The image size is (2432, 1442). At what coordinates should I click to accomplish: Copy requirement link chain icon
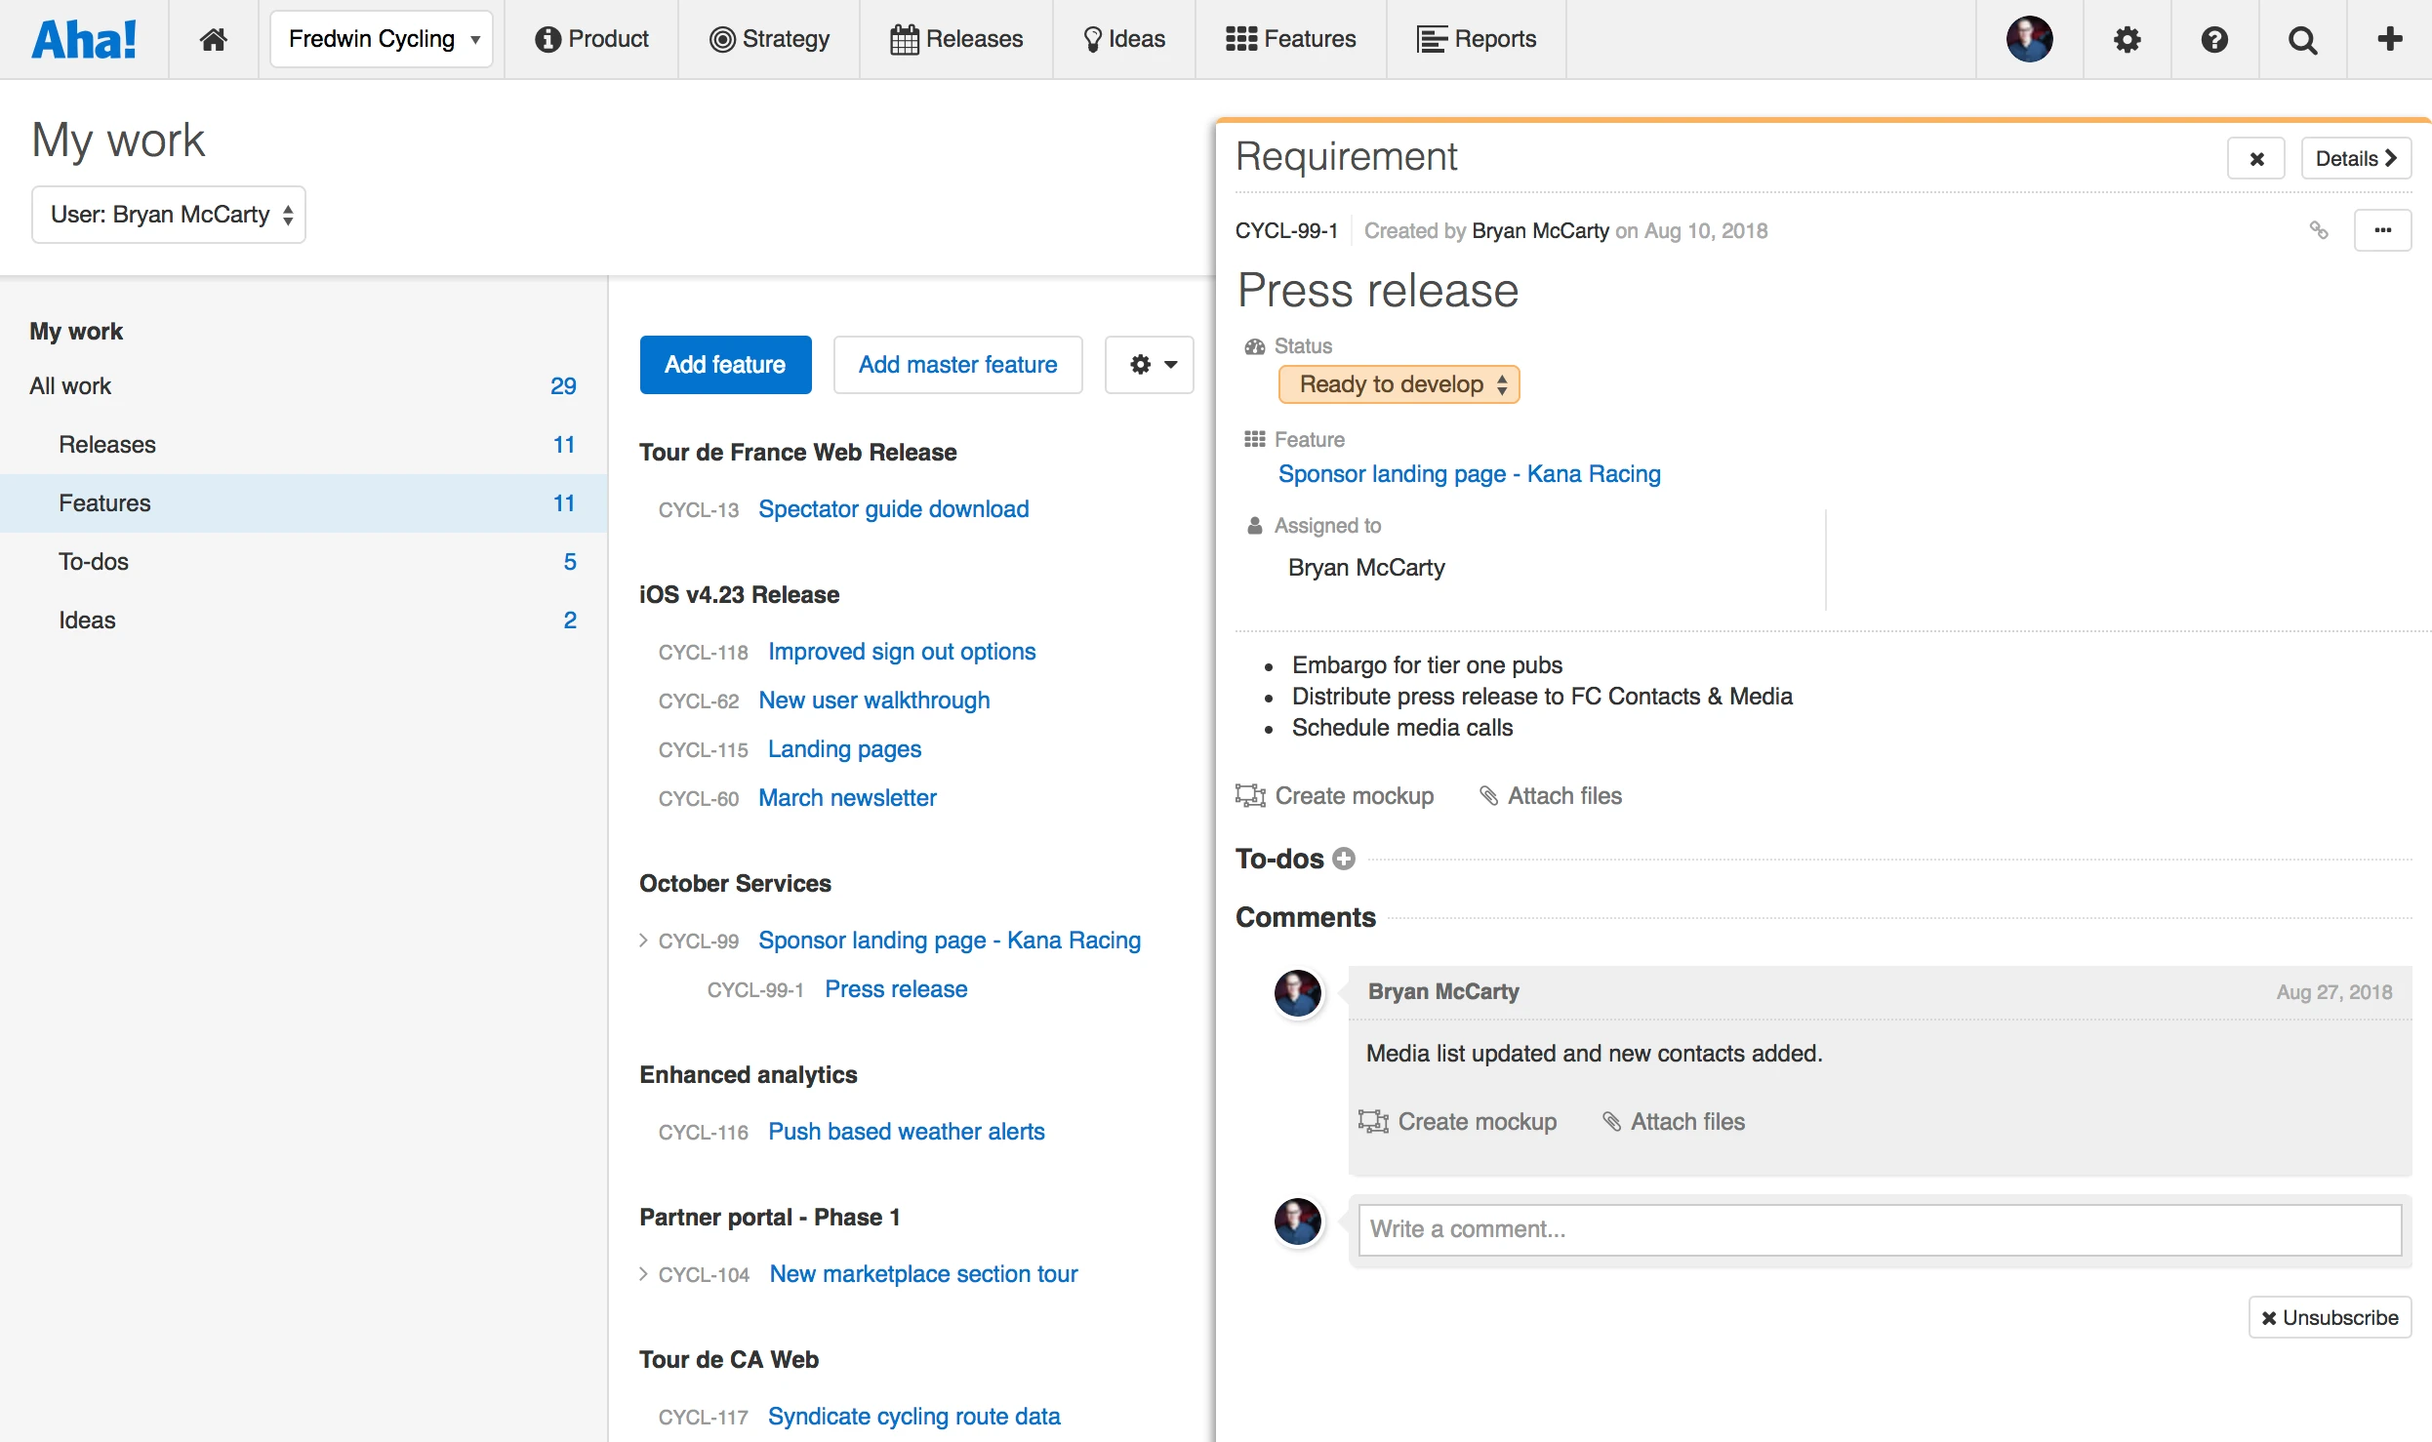(x=2319, y=230)
